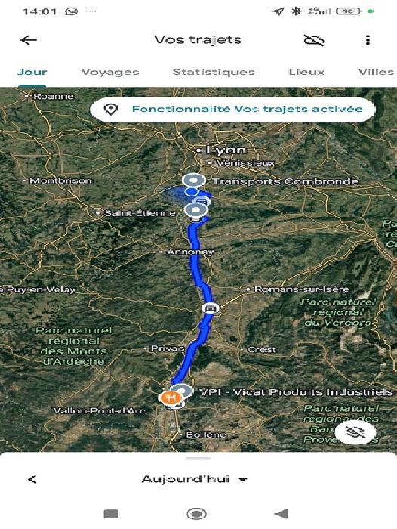
Task: Tap the blue current location dot
Action: coord(192,192)
